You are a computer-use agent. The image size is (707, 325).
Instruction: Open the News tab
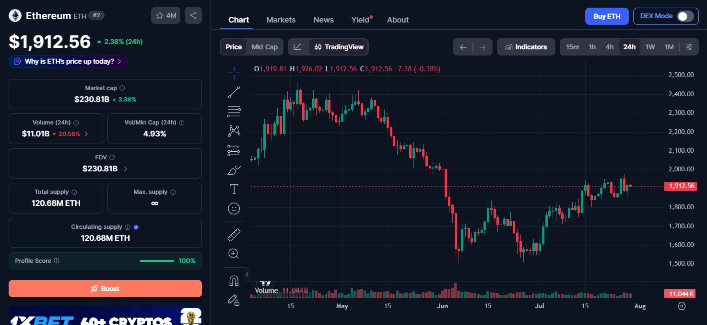(x=323, y=20)
